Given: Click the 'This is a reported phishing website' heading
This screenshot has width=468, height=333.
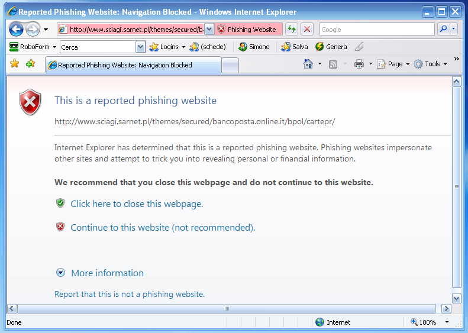Looking at the screenshot, I should 135,101.
